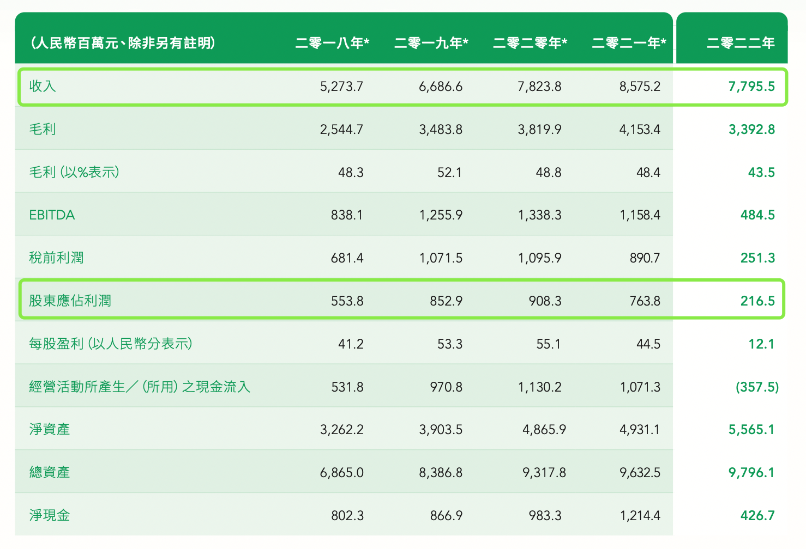Click the header note 人民幣百萬元

coord(123,43)
